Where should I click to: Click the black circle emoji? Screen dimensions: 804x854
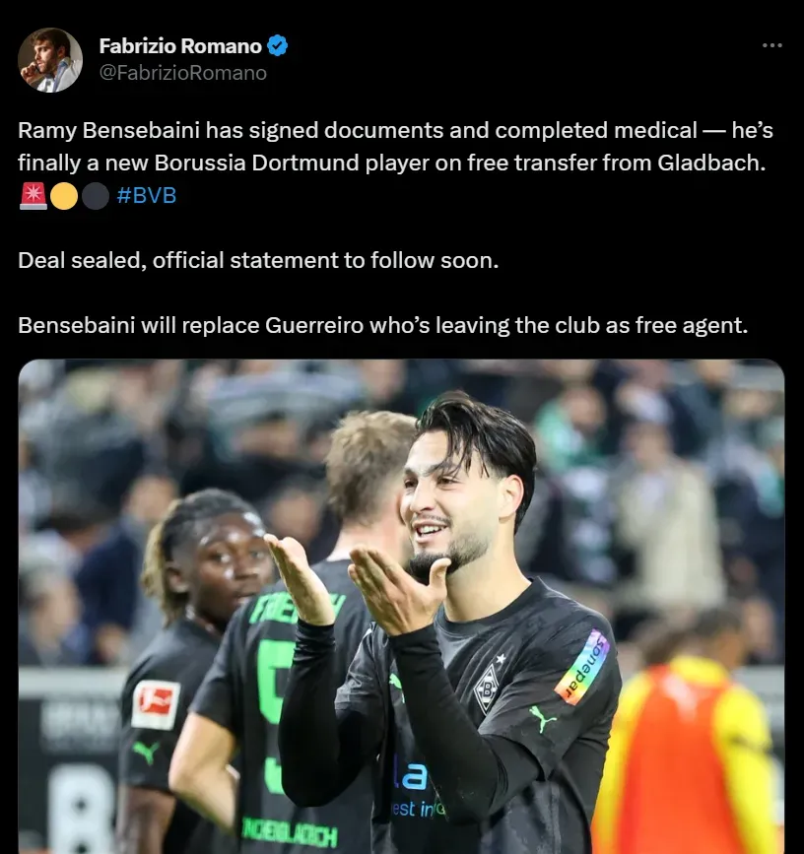[x=96, y=196]
